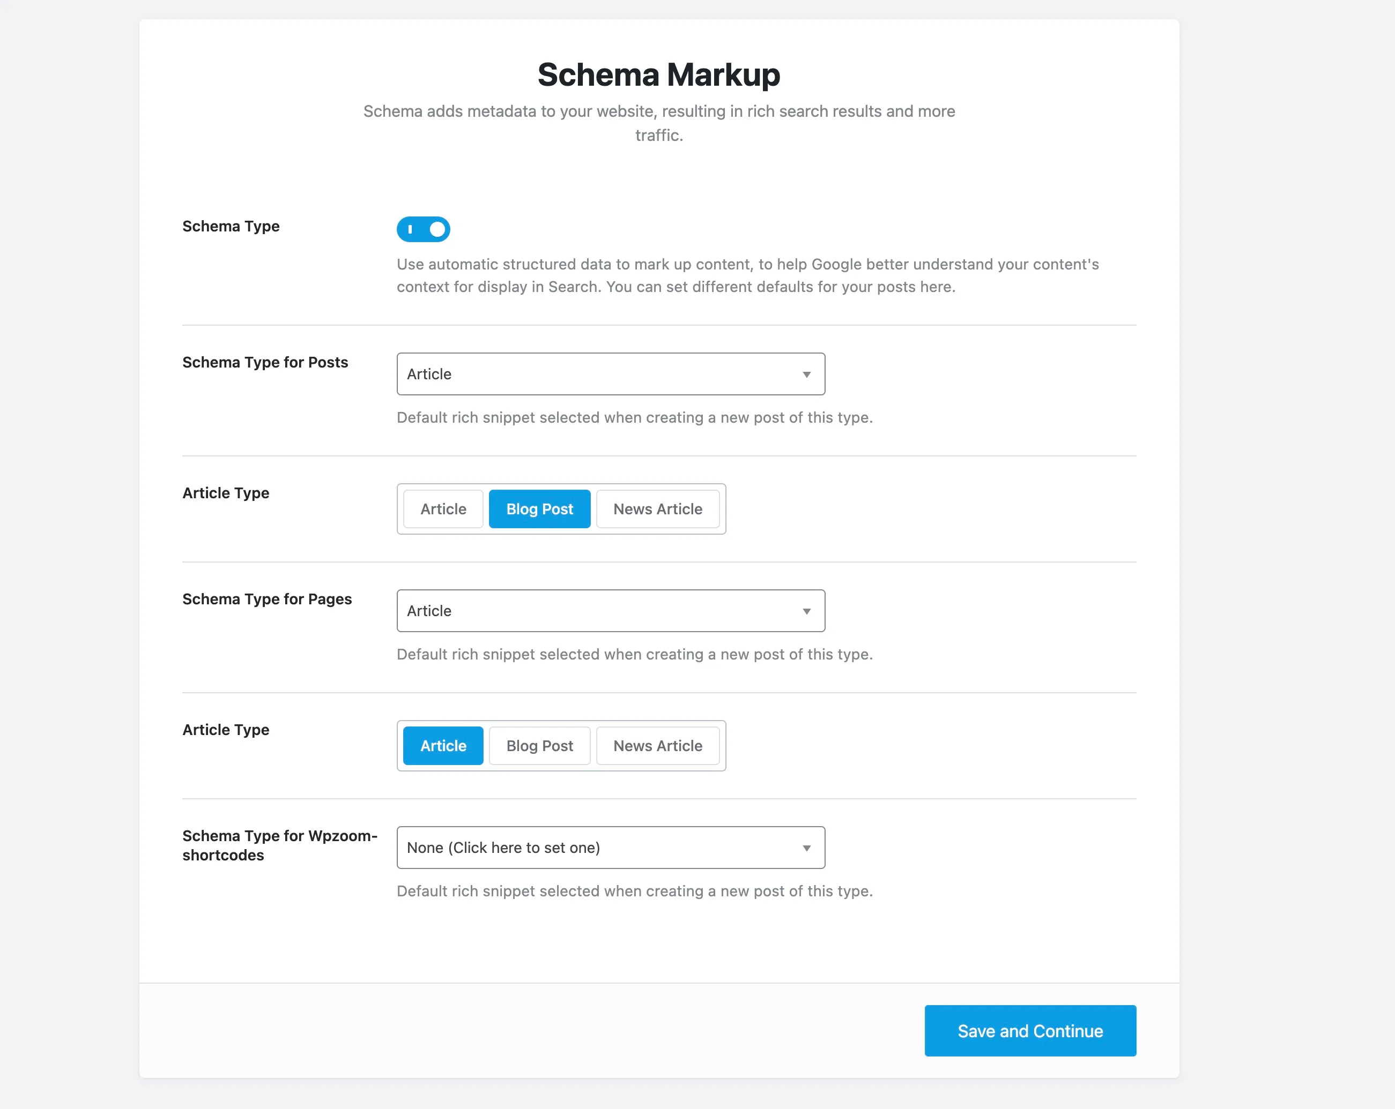This screenshot has width=1395, height=1109.
Task: Click the 'Schema Type for Posts' label
Action: click(x=265, y=362)
